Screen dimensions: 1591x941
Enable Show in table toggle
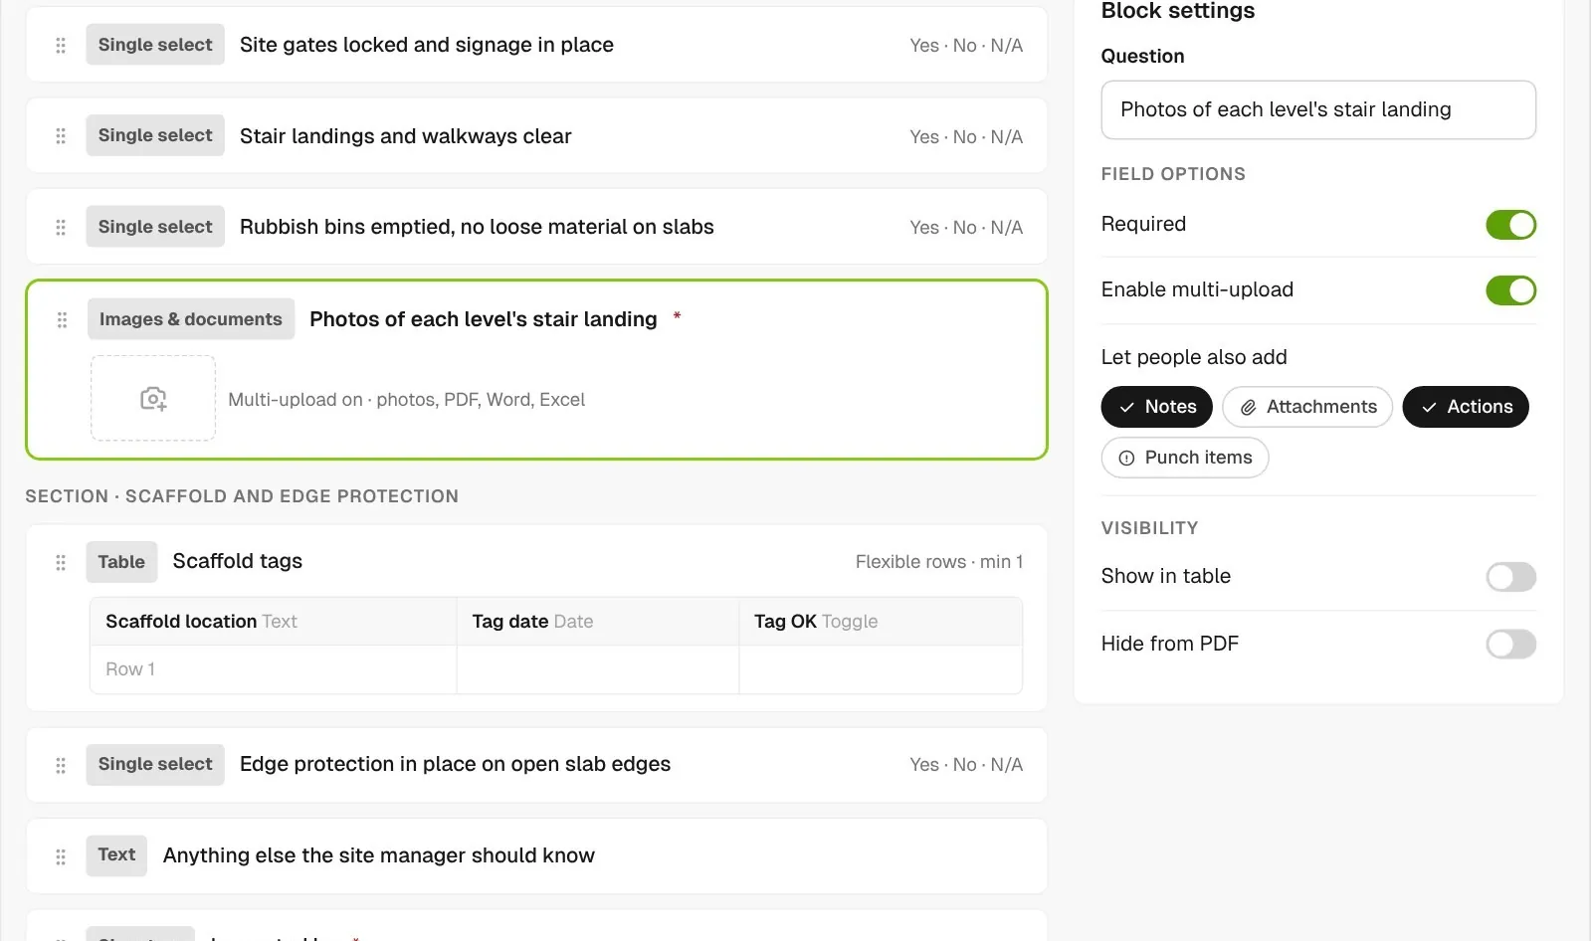click(x=1510, y=577)
